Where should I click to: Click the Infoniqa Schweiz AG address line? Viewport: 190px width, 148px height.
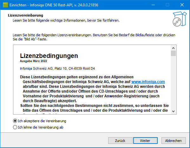[57, 68]
